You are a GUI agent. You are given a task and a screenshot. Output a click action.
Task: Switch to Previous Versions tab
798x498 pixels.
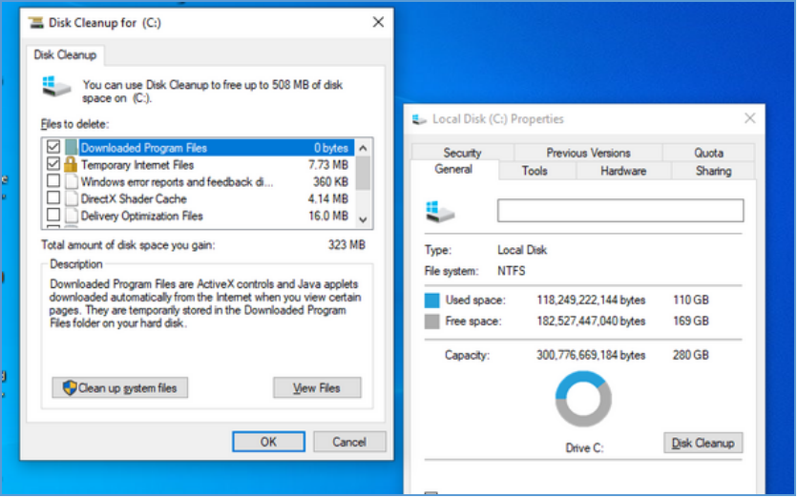[588, 153]
